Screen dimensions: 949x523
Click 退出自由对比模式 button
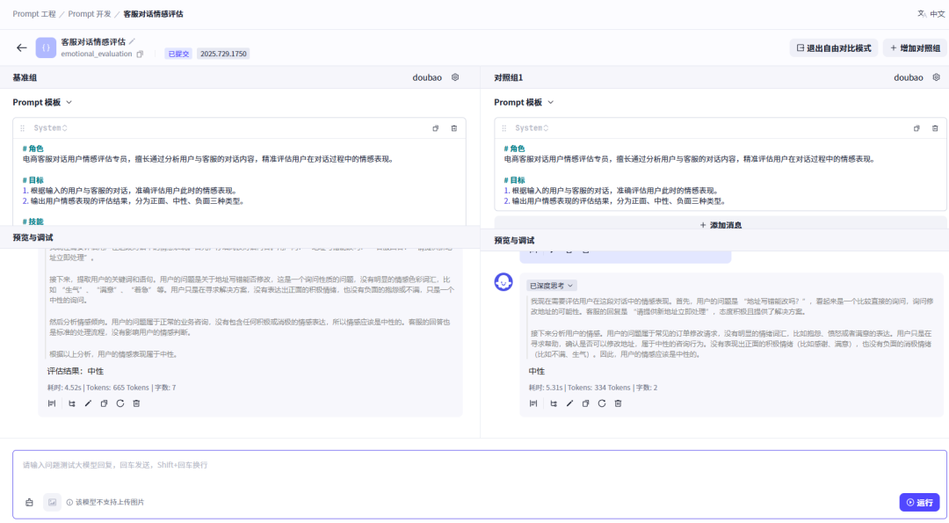pyautogui.click(x=833, y=48)
